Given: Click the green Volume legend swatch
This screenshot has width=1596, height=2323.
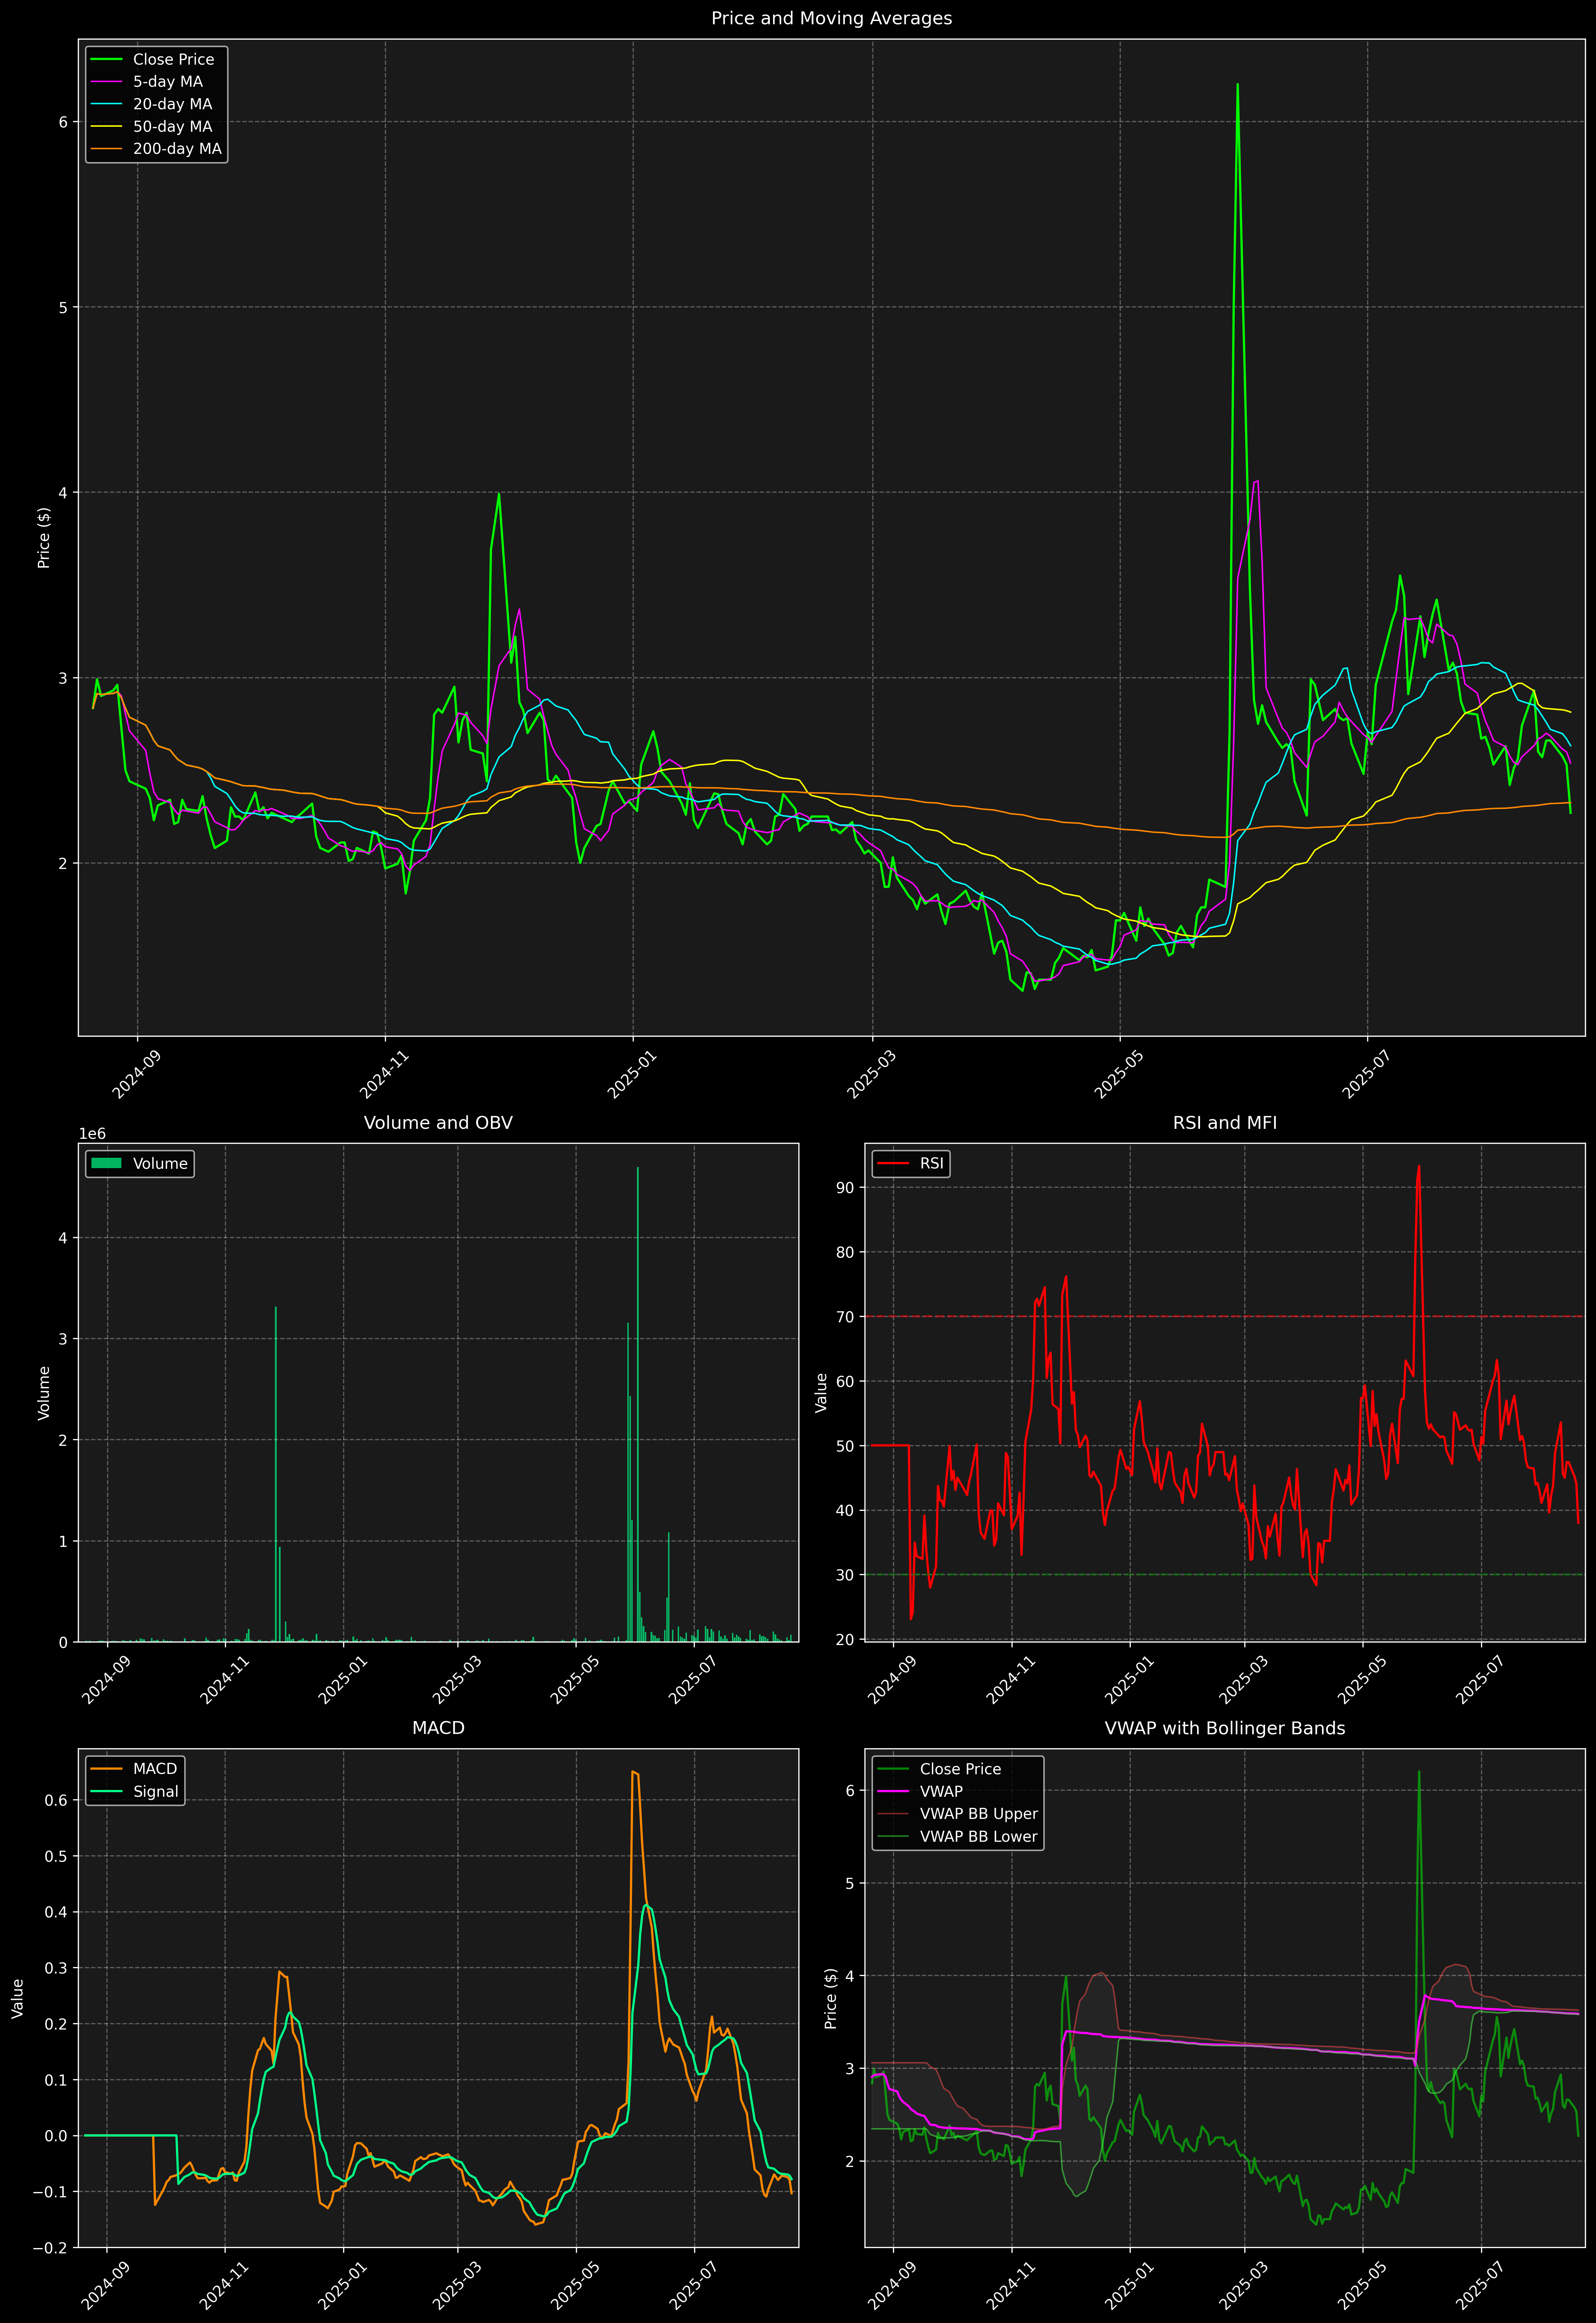Looking at the screenshot, I should pyautogui.click(x=106, y=1163).
